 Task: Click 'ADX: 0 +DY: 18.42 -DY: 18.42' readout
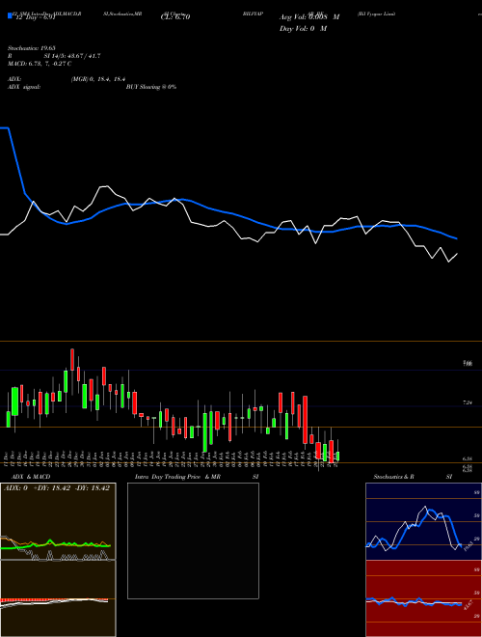pyautogui.click(x=57, y=488)
